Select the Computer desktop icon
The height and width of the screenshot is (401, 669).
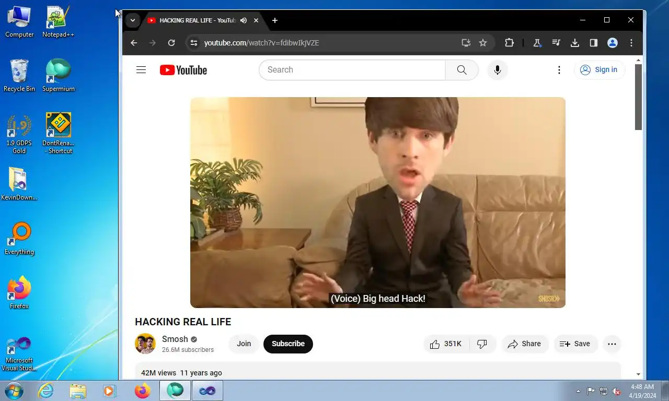(x=19, y=22)
